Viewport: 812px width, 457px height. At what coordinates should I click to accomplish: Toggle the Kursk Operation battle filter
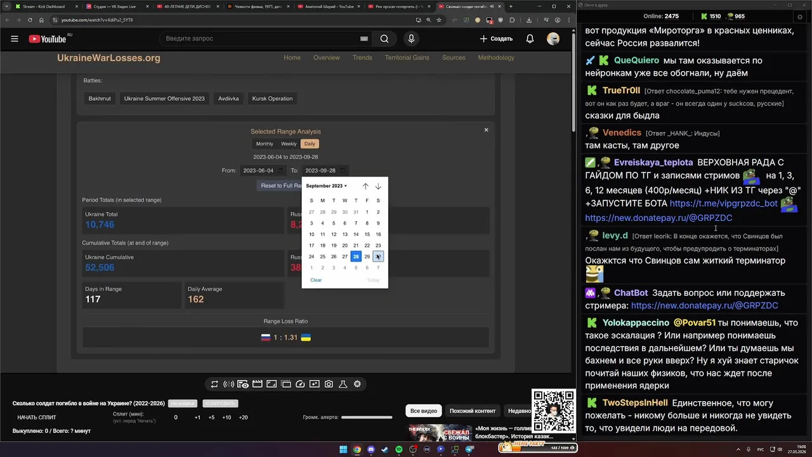(x=272, y=98)
